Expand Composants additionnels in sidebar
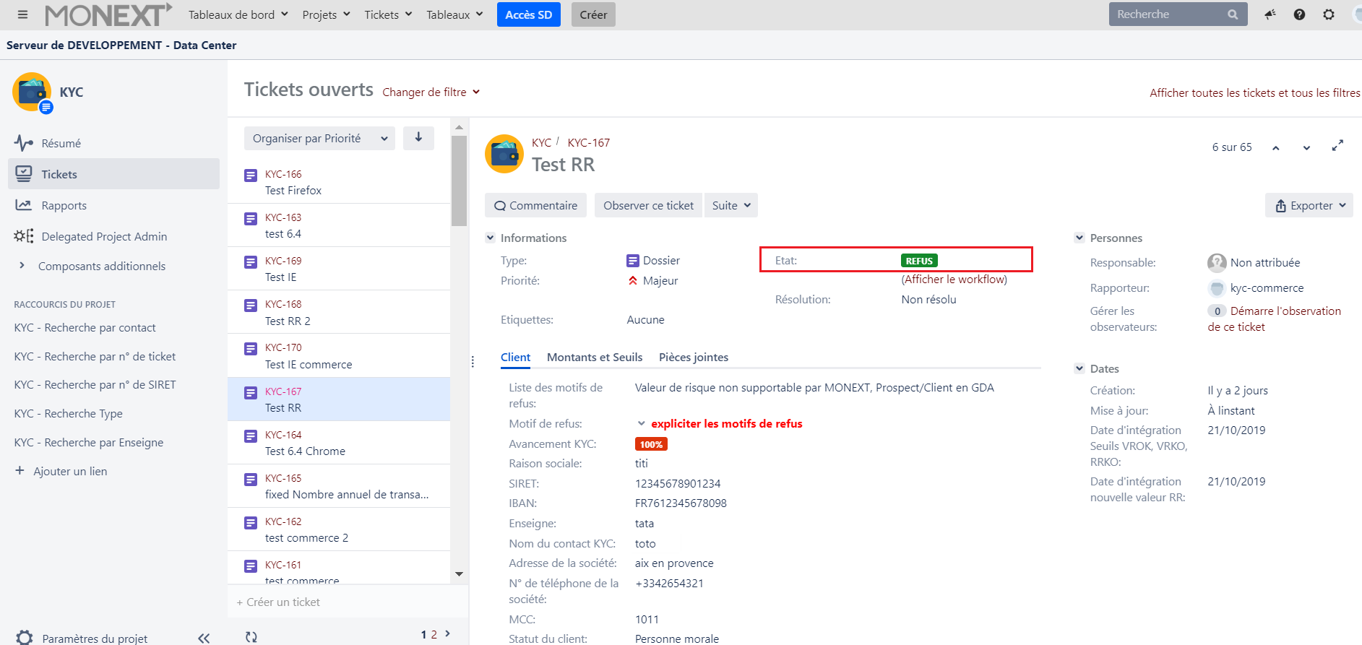This screenshot has height=645, width=1362. click(22, 266)
